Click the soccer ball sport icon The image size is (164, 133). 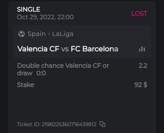pyautogui.click(x=22, y=34)
